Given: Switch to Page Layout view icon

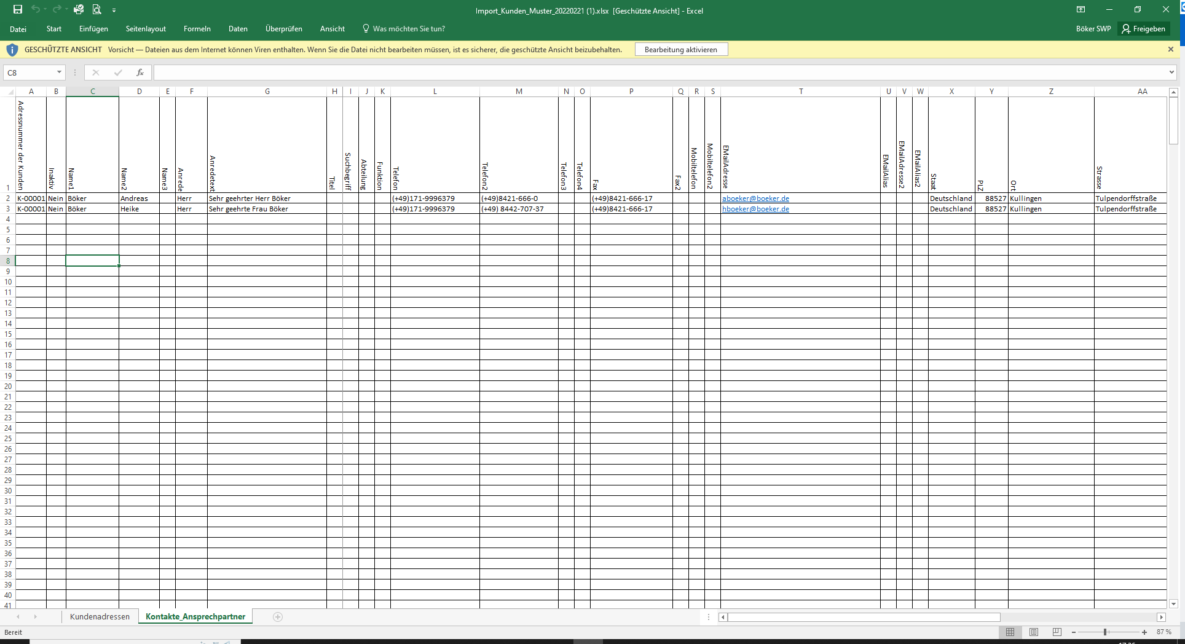Looking at the screenshot, I should click(1034, 632).
